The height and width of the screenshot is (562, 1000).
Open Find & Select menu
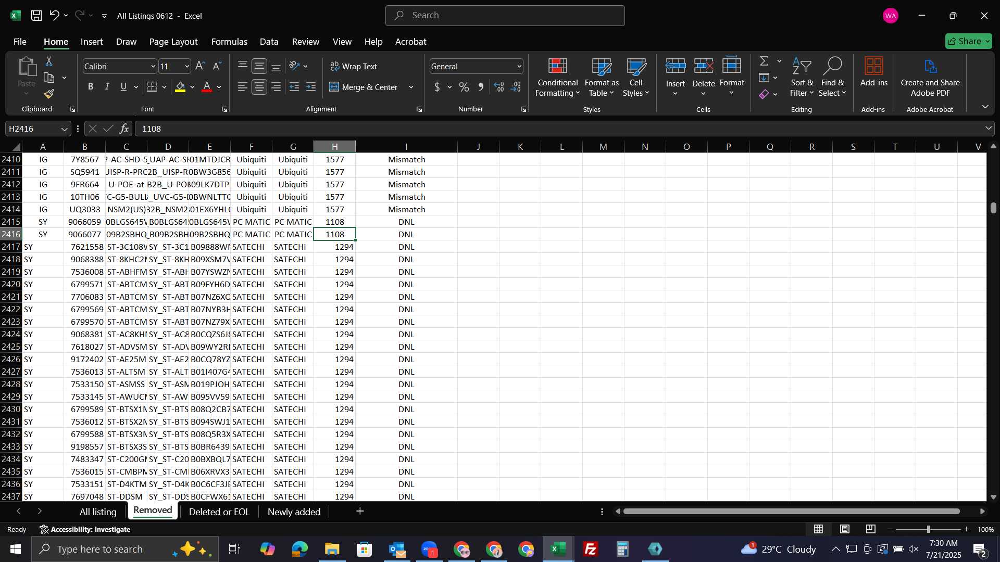point(832,77)
